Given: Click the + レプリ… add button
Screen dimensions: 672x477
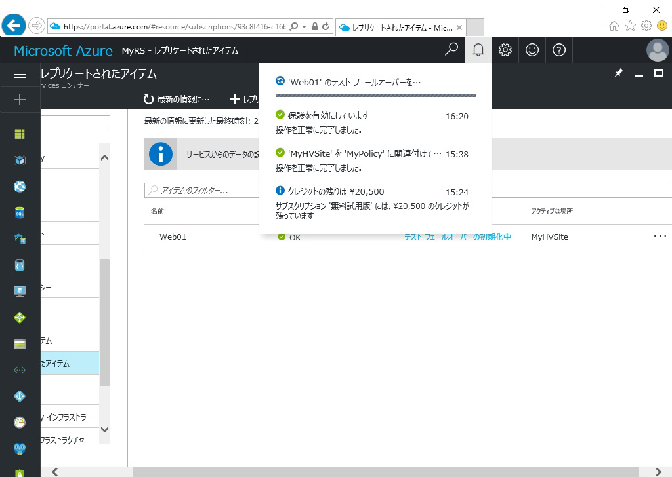Looking at the screenshot, I should [x=245, y=99].
